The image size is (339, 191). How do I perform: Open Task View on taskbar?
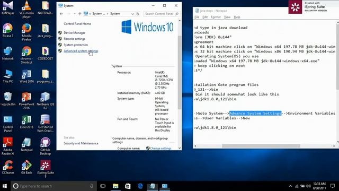(103, 186)
